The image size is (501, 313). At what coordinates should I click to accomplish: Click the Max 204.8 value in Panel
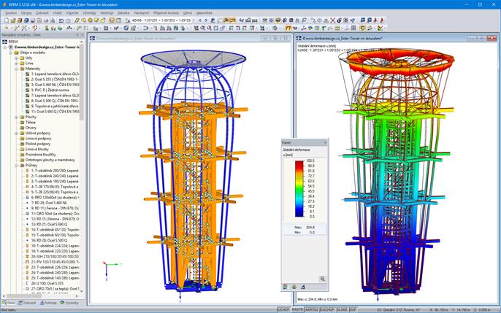pyautogui.click(x=310, y=227)
